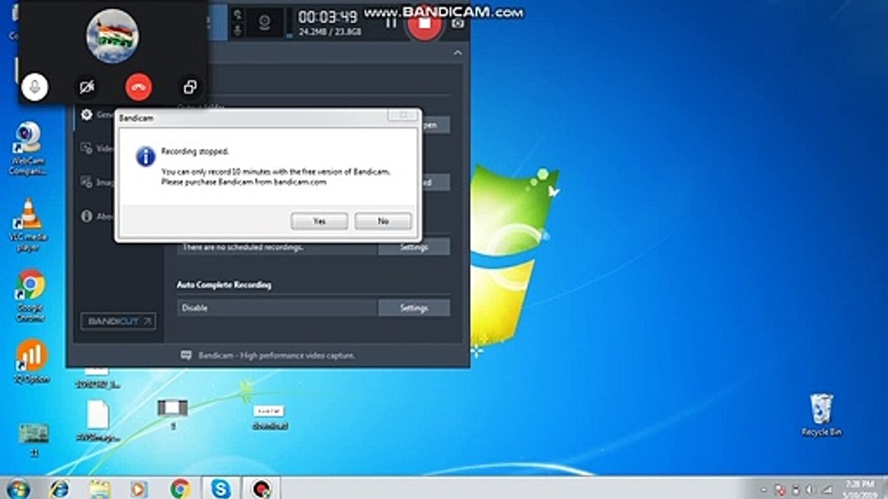Pause the Bandicam recording
The height and width of the screenshot is (499, 888).
[391, 22]
